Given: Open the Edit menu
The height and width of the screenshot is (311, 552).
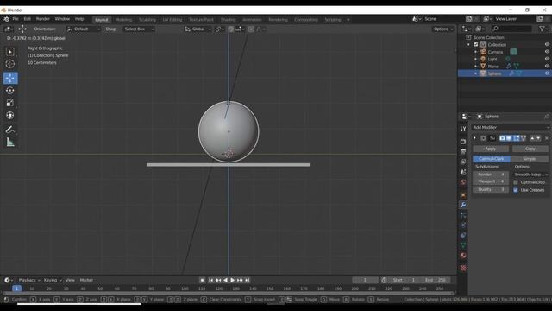Looking at the screenshot, I should [x=27, y=19].
